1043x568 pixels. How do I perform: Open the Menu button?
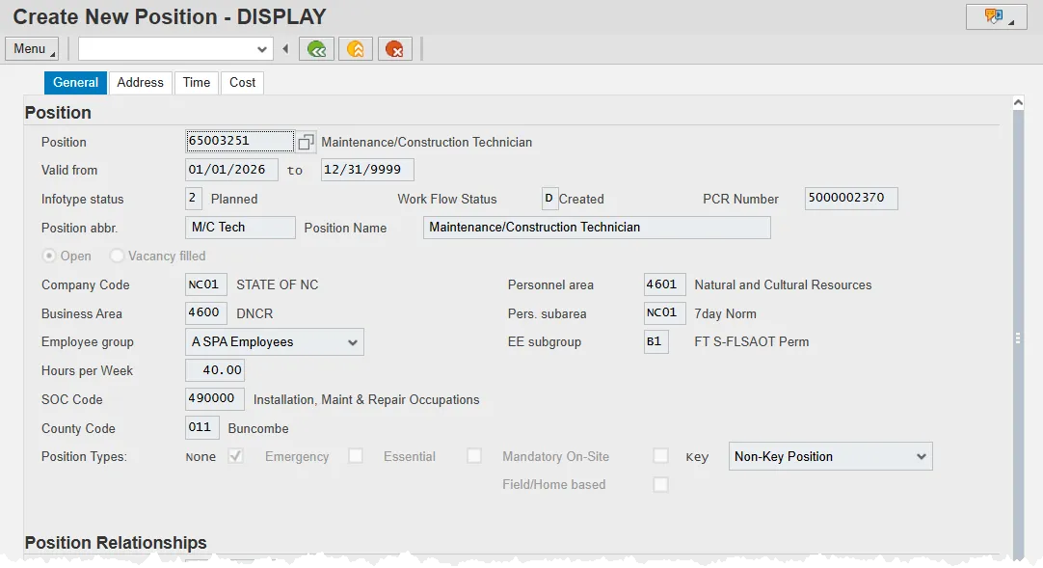(32, 49)
